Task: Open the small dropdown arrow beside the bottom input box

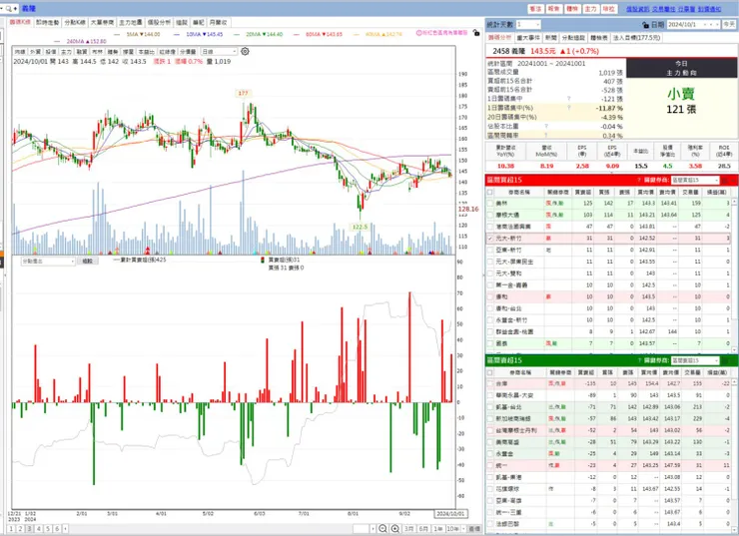Action: point(372,529)
